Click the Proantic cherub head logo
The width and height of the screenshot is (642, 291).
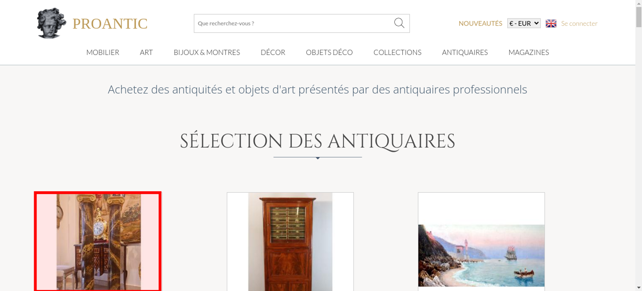click(51, 23)
